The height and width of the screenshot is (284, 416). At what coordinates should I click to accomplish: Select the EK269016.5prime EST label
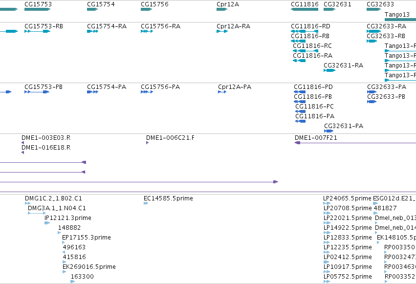tap(89, 267)
